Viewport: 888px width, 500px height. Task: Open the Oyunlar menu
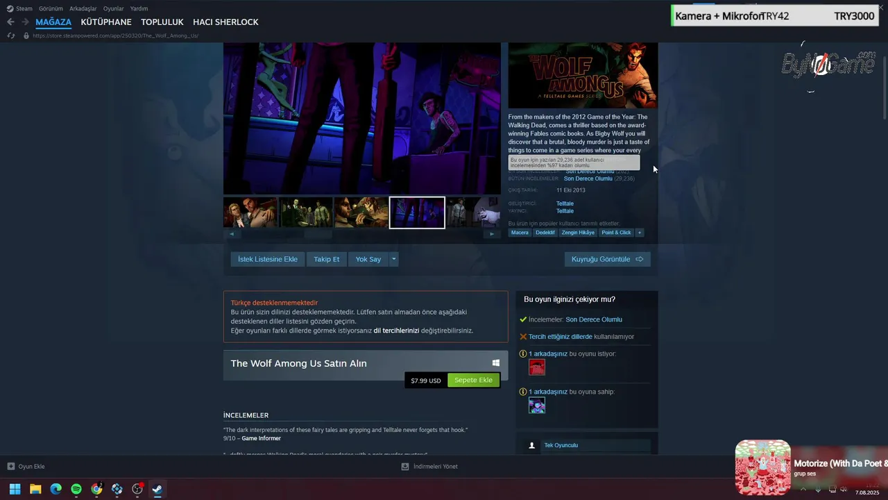tap(114, 8)
